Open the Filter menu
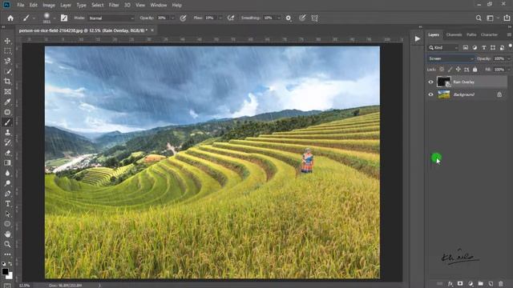The image size is (513, 288). 114,6
